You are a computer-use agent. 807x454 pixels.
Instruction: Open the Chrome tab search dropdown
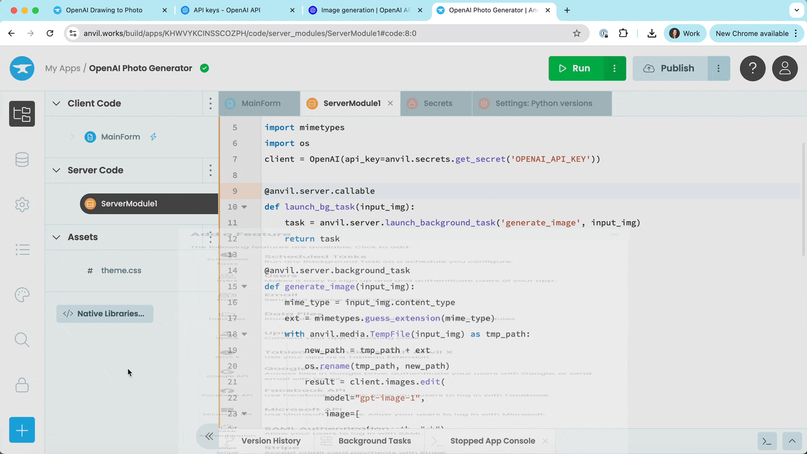(x=797, y=10)
